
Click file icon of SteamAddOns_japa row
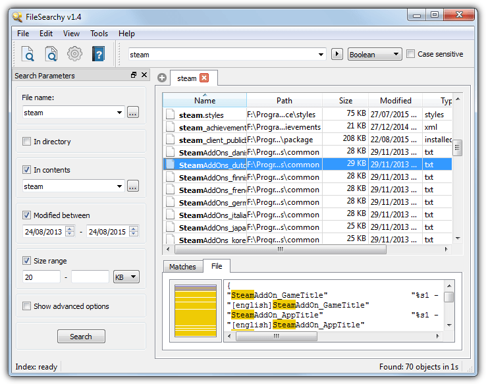[x=170, y=227]
